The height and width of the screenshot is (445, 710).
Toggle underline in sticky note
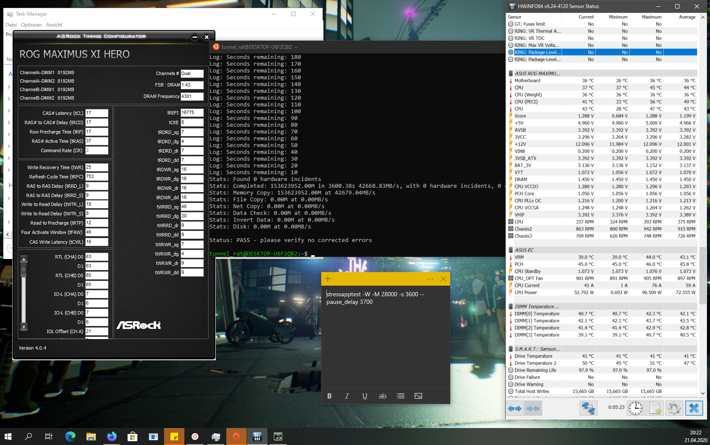click(365, 396)
